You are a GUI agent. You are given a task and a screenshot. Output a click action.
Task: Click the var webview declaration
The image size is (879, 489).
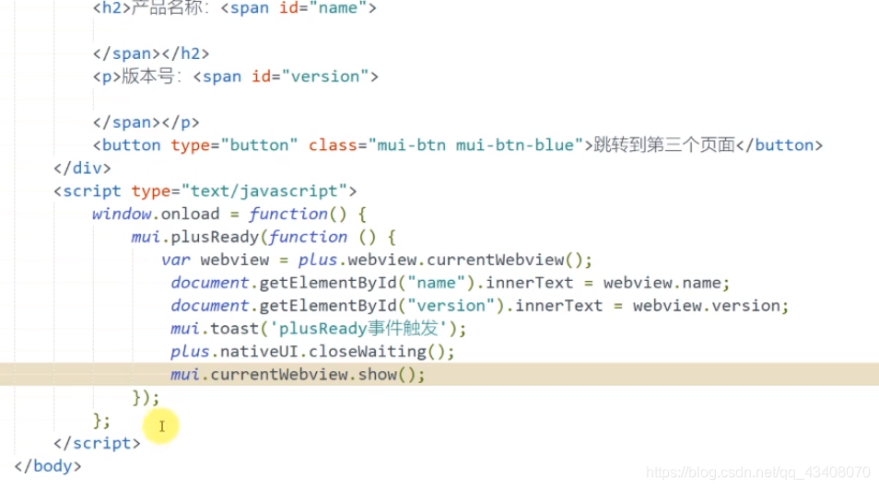[216, 260]
